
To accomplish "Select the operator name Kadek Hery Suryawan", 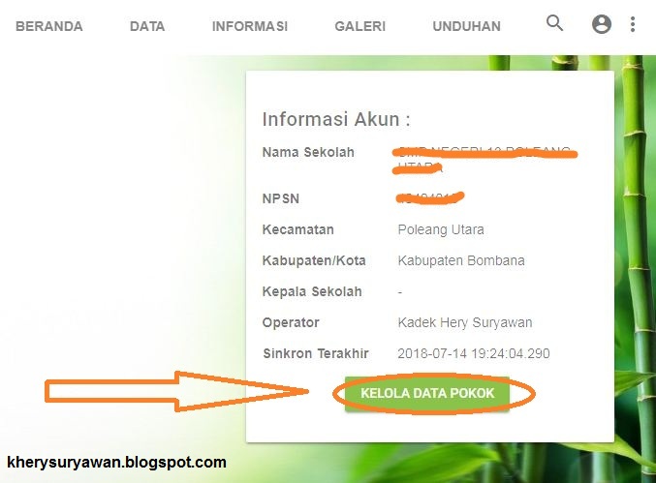I will point(465,322).
